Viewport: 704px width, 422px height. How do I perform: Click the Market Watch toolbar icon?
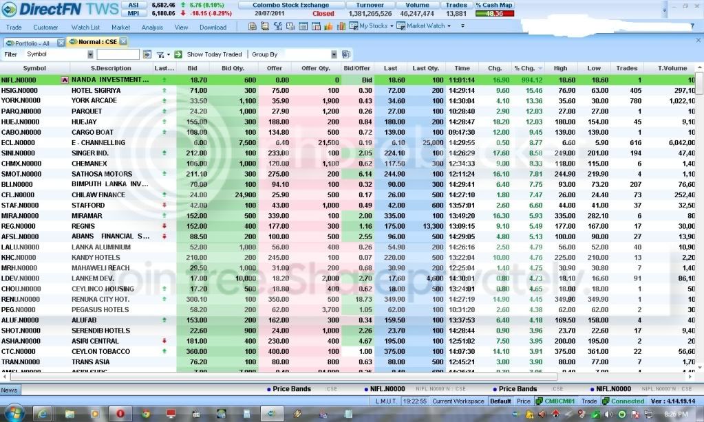coord(401,26)
